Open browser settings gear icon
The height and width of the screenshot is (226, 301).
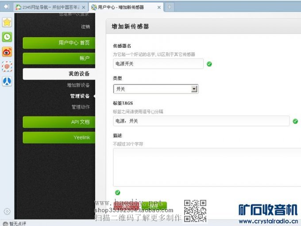[x=7, y=211]
